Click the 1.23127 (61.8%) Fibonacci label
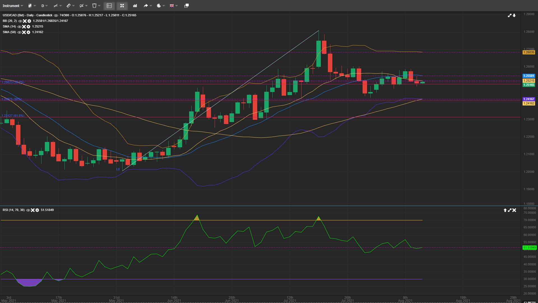Screen dimensions: 538x303 (13, 116)
